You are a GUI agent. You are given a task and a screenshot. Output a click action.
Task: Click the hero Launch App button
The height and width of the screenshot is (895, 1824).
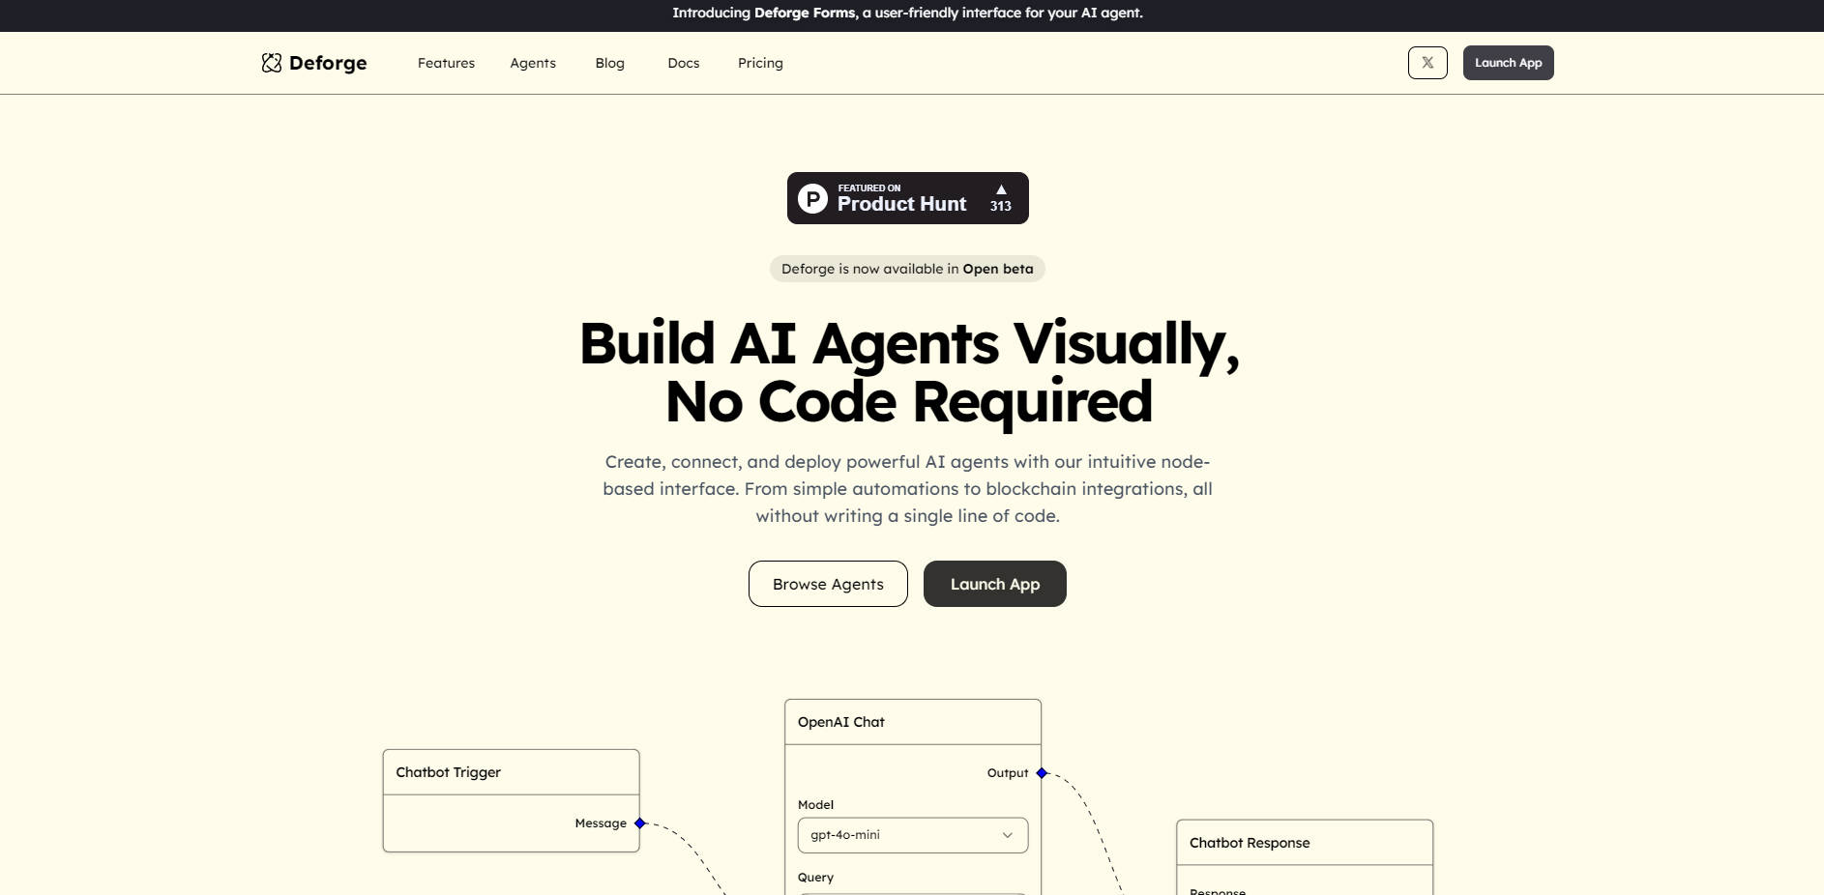tap(994, 584)
